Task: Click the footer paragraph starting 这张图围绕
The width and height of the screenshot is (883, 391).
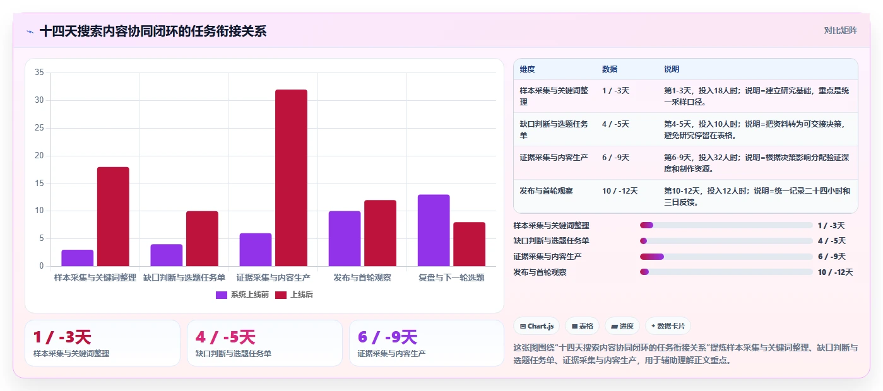Action: (685, 354)
